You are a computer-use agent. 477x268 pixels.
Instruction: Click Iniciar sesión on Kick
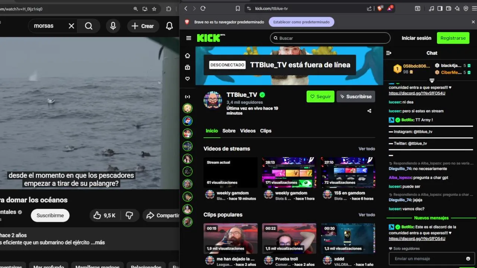[416, 38]
